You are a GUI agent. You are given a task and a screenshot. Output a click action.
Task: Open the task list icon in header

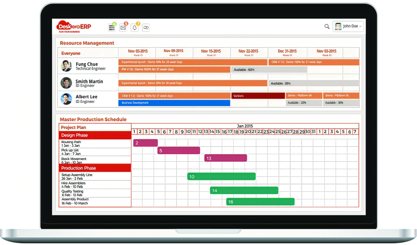tap(112, 28)
